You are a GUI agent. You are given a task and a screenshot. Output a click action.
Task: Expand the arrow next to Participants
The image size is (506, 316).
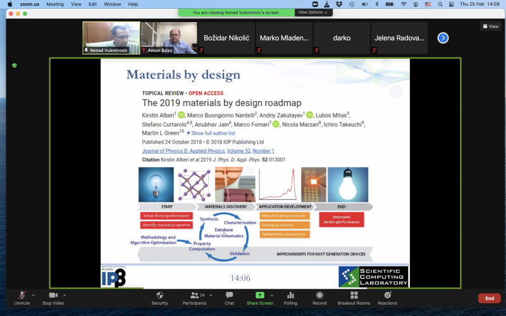click(x=211, y=295)
